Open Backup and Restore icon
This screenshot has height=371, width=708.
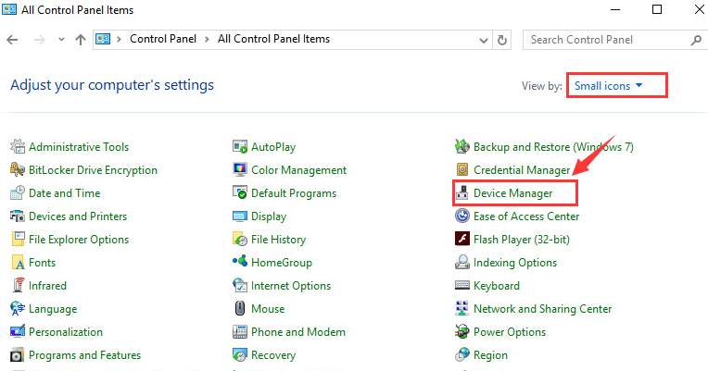[x=461, y=146]
